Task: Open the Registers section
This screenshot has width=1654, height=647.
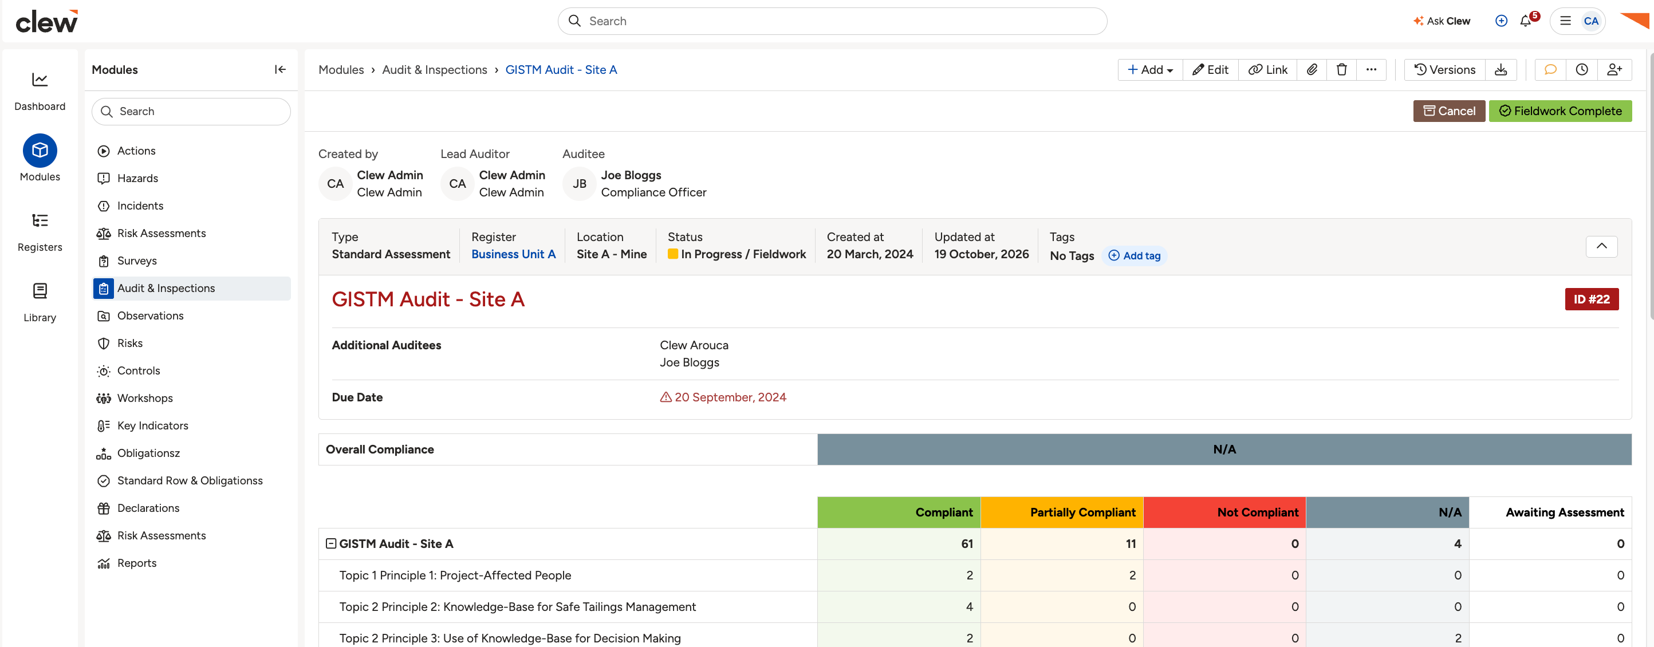Action: click(x=40, y=232)
